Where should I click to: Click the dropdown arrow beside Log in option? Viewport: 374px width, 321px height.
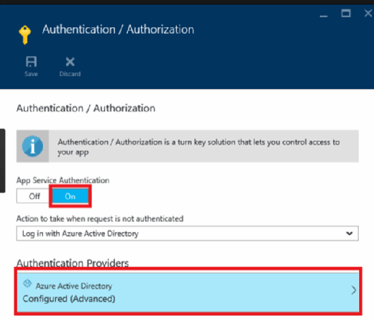click(350, 233)
